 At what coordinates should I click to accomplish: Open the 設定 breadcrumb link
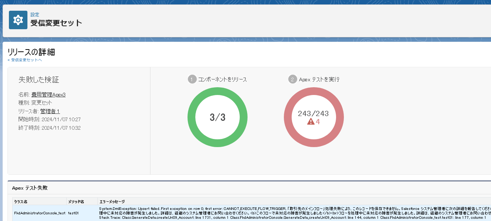coord(35,15)
